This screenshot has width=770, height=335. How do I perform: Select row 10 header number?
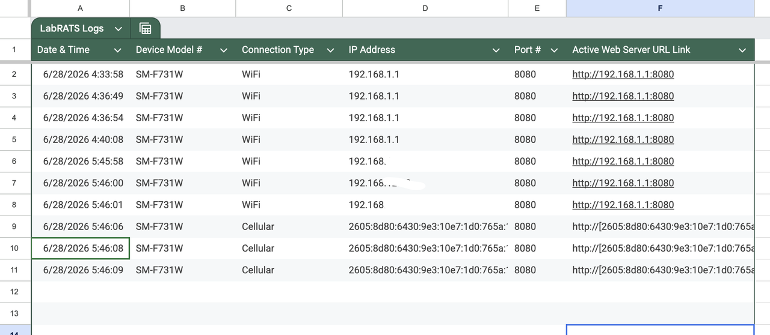click(14, 248)
